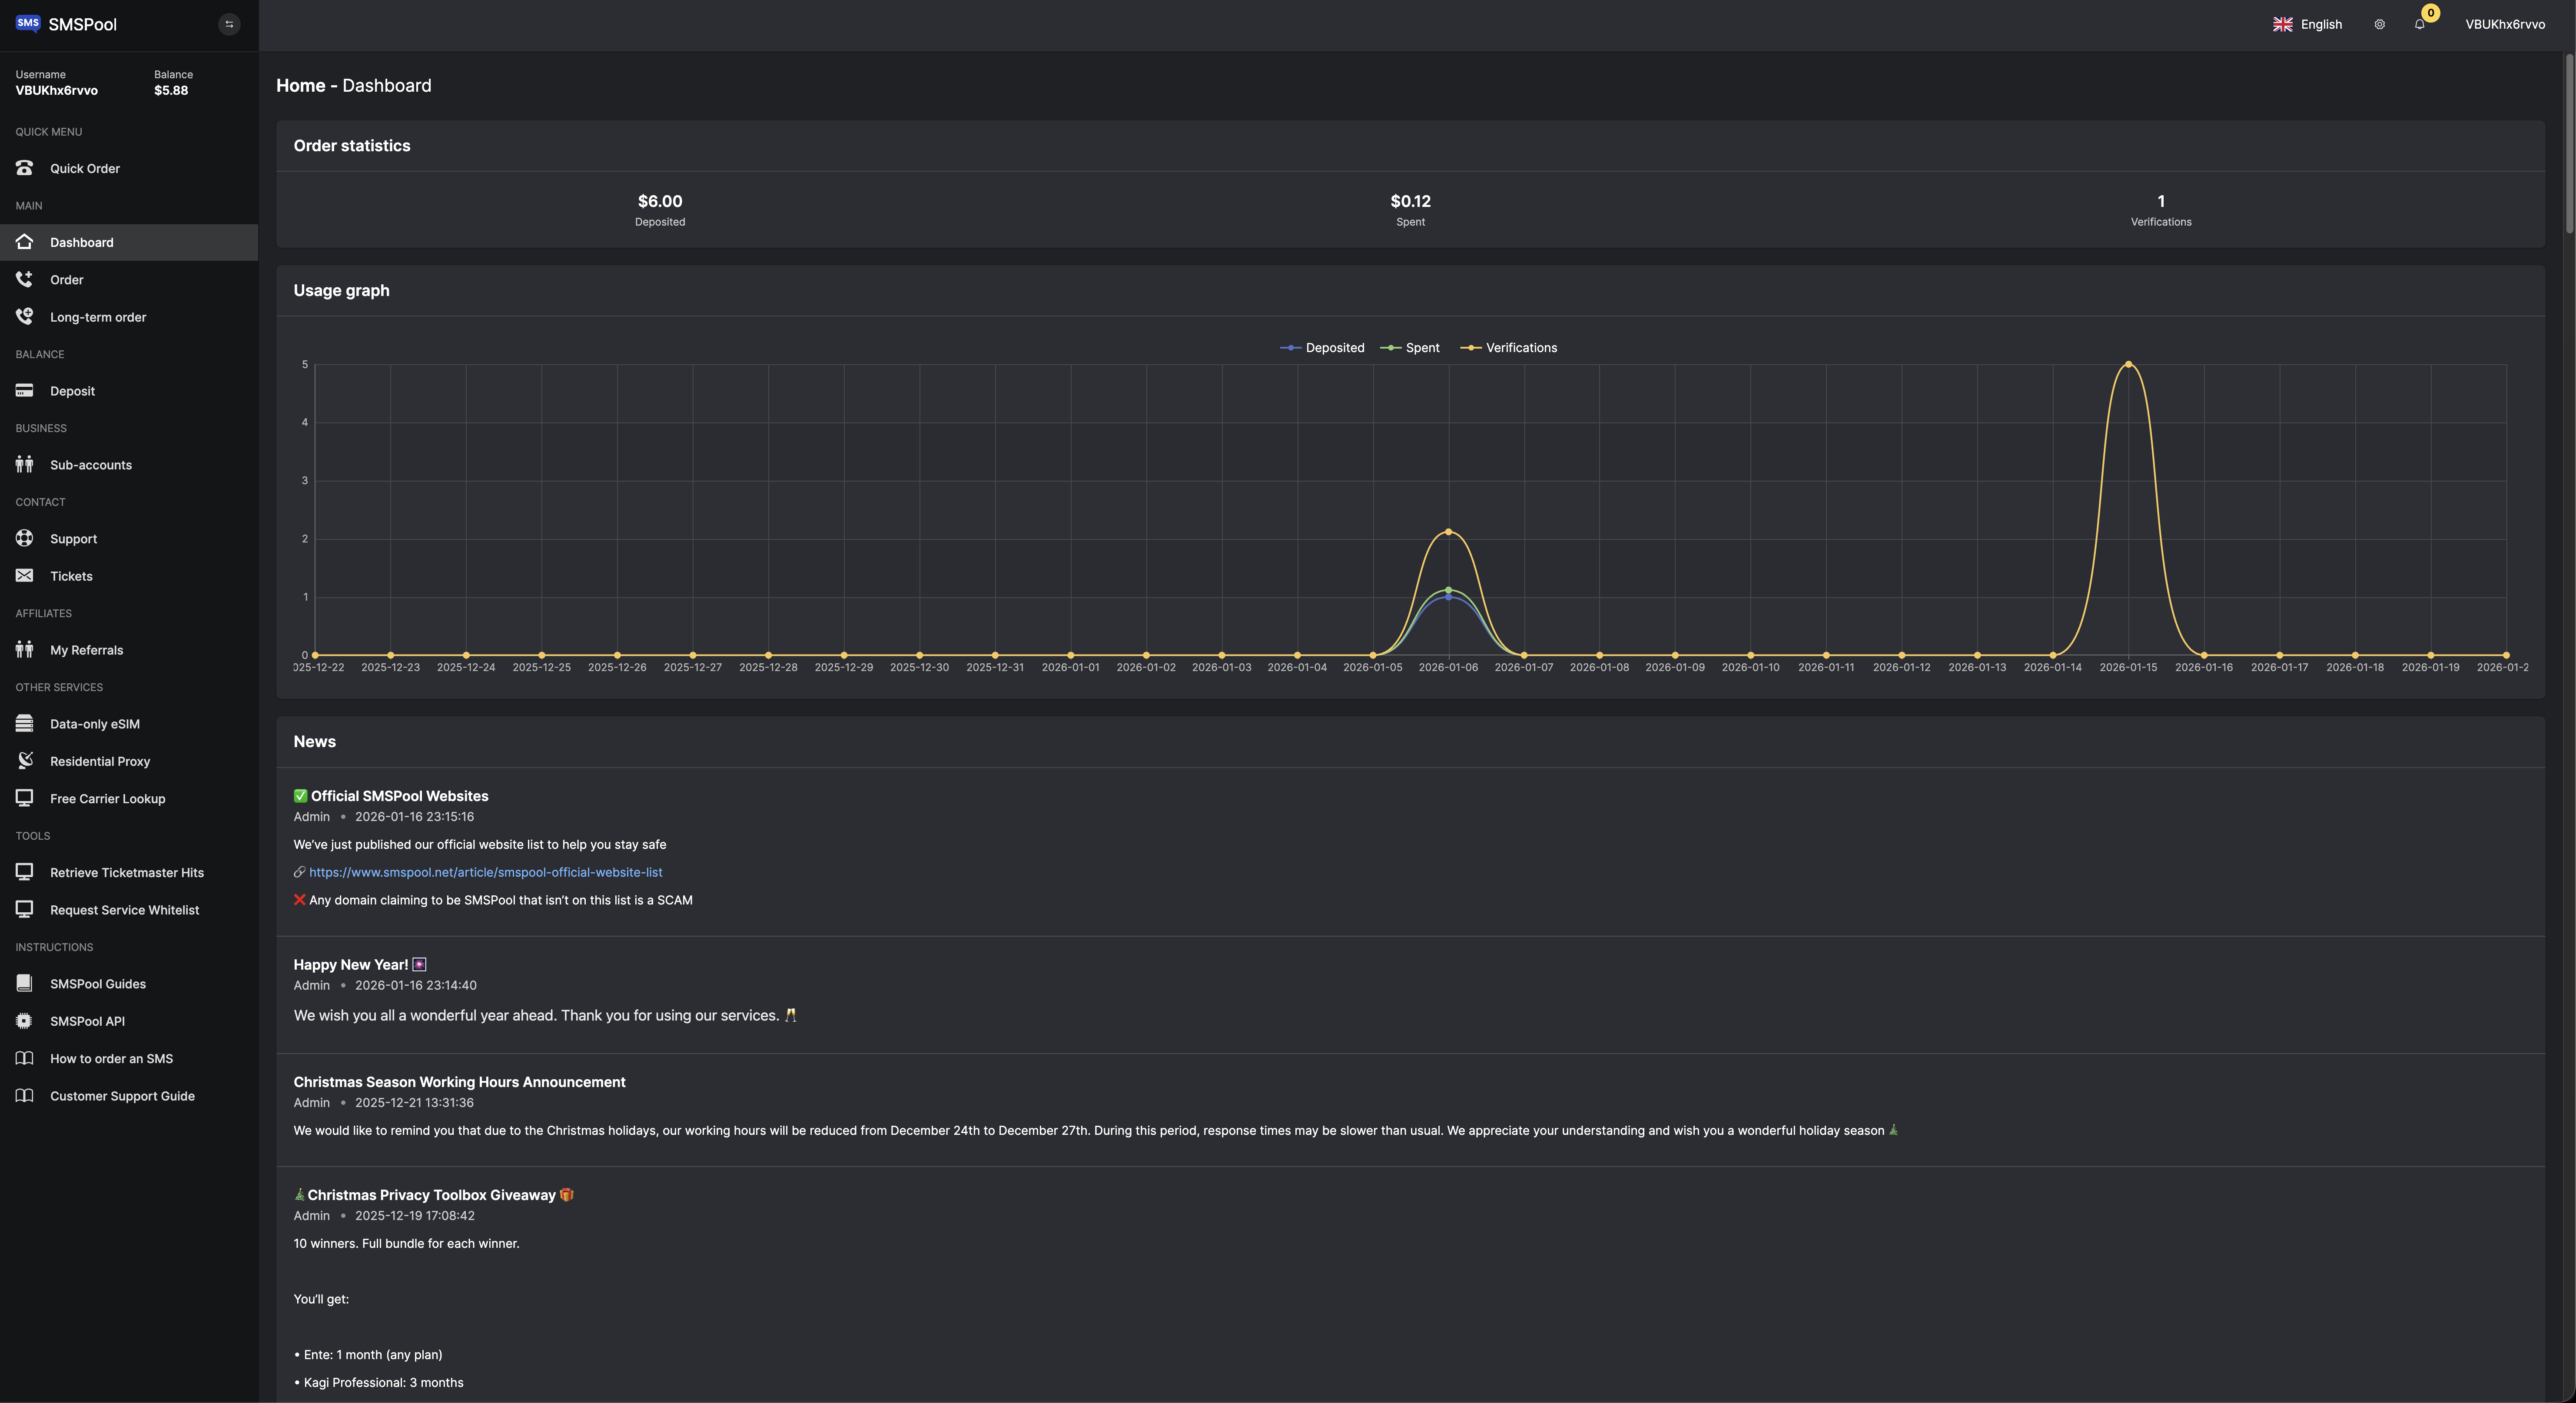This screenshot has height=1403, width=2576.
Task: Click the Residential Proxy satellite icon
Action: 25,761
